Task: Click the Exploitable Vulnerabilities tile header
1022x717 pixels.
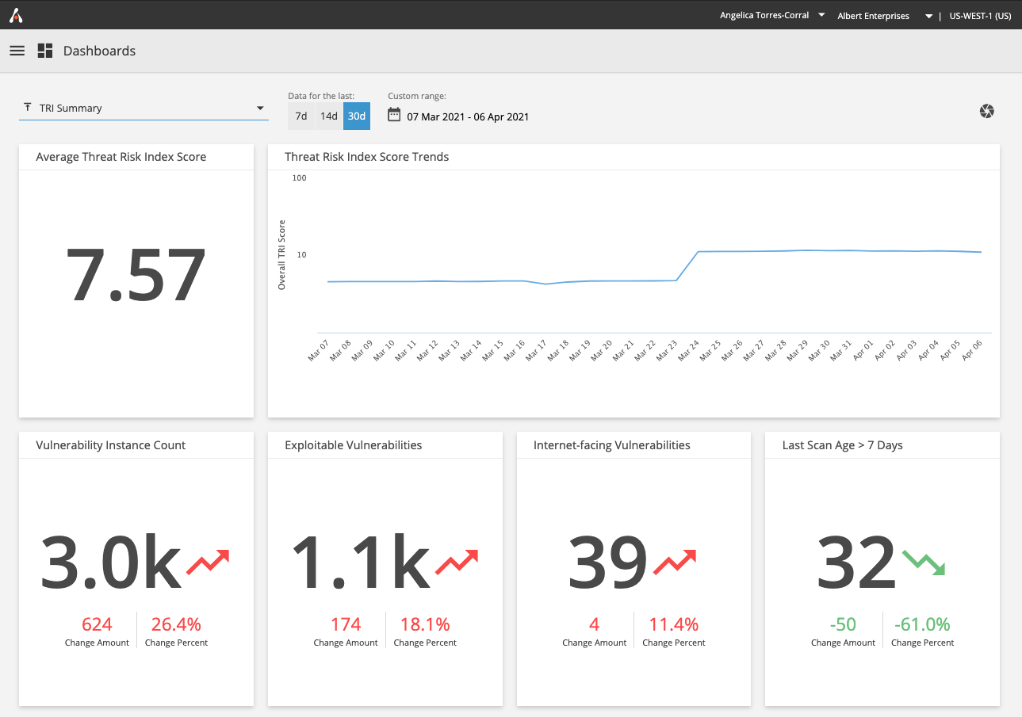Action: coord(351,444)
